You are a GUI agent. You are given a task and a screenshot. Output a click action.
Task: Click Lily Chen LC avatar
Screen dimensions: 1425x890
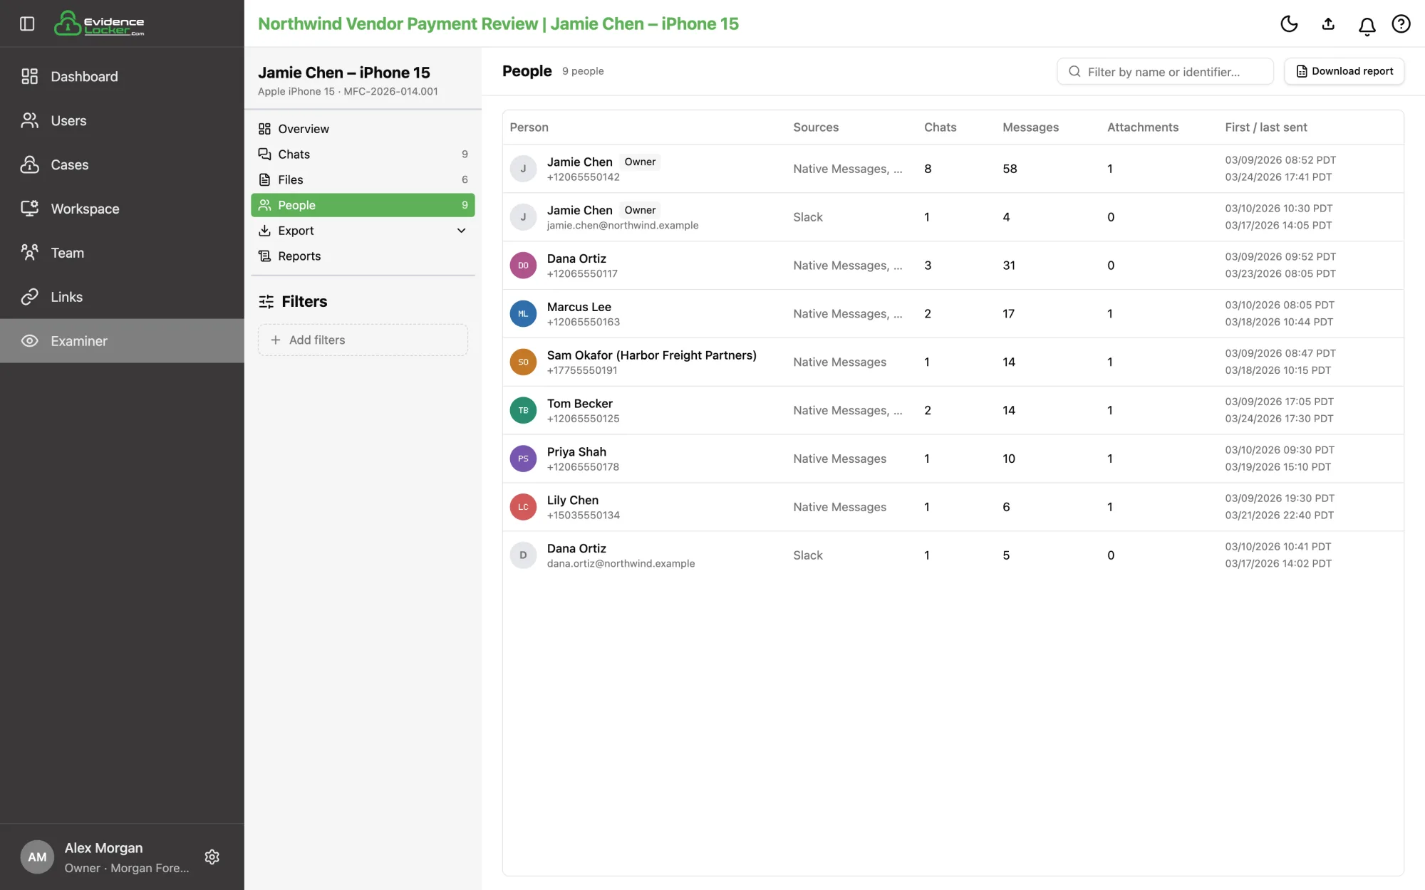click(523, 508)
